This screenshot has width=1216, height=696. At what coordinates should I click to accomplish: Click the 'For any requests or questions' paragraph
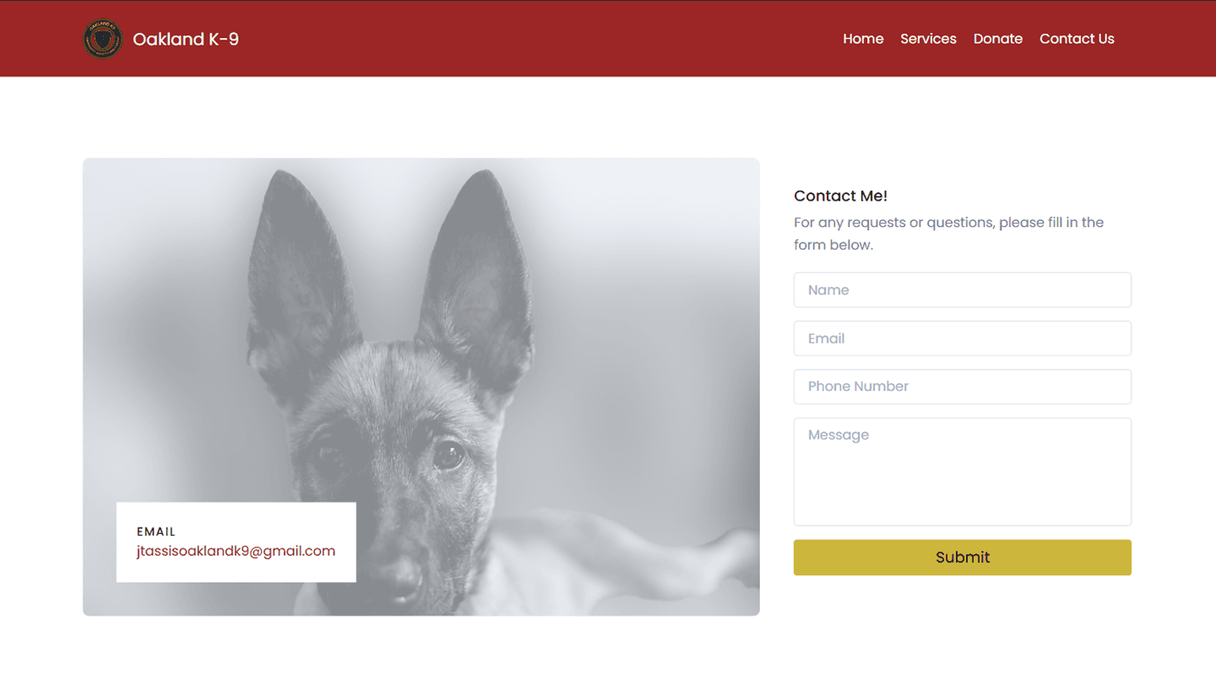click(x=949, y=234)
